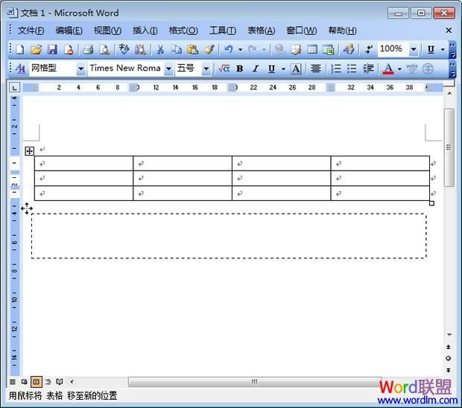Run spelling and grammar check
This screenshot has height=408, width=462.
124,49
